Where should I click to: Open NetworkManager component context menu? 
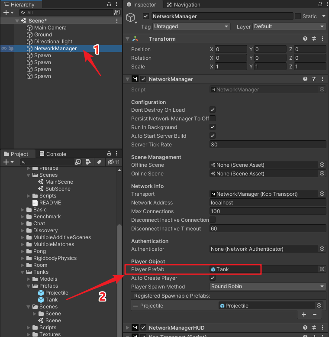click(x=323, y=79)
